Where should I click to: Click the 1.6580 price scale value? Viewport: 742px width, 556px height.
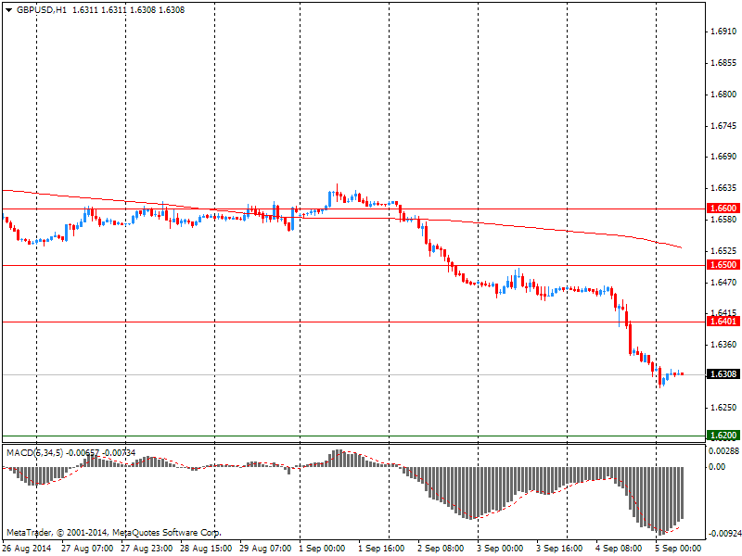[x=724, y=220]
